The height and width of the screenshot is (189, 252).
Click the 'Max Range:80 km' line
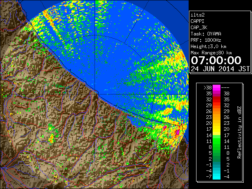click(x=211, y=53)
